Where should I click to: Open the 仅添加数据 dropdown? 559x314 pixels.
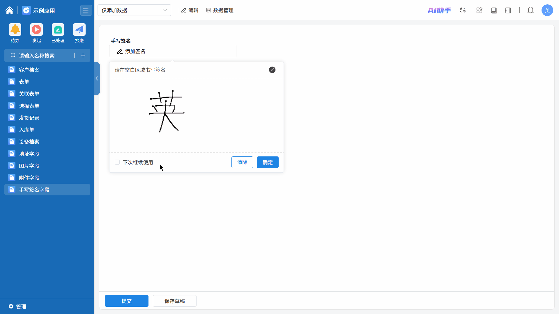point(134,10)
